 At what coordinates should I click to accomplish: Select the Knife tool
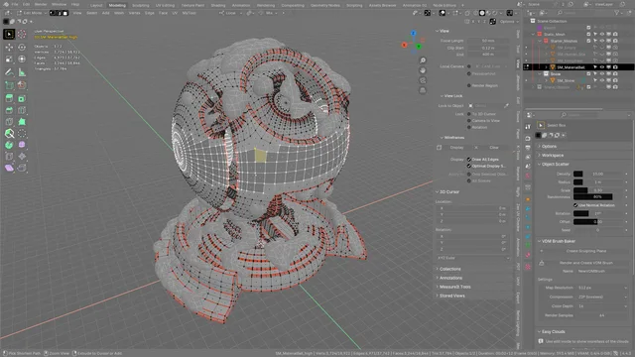point(9,122)
